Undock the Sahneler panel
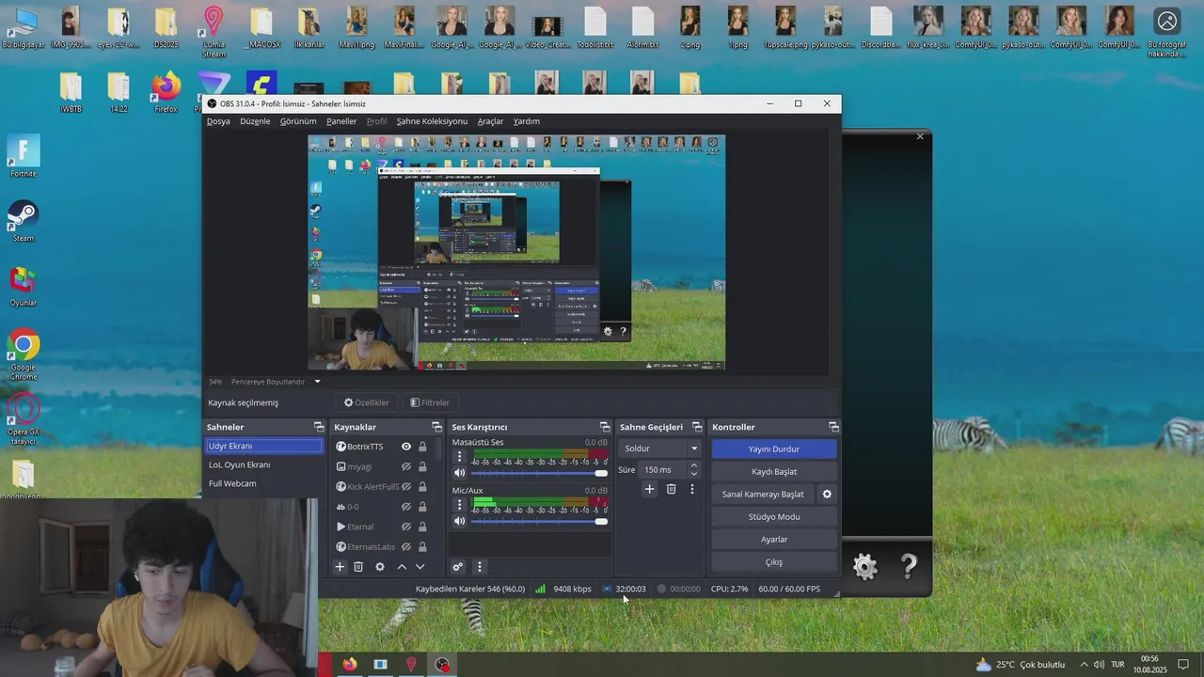 point(317,427)
